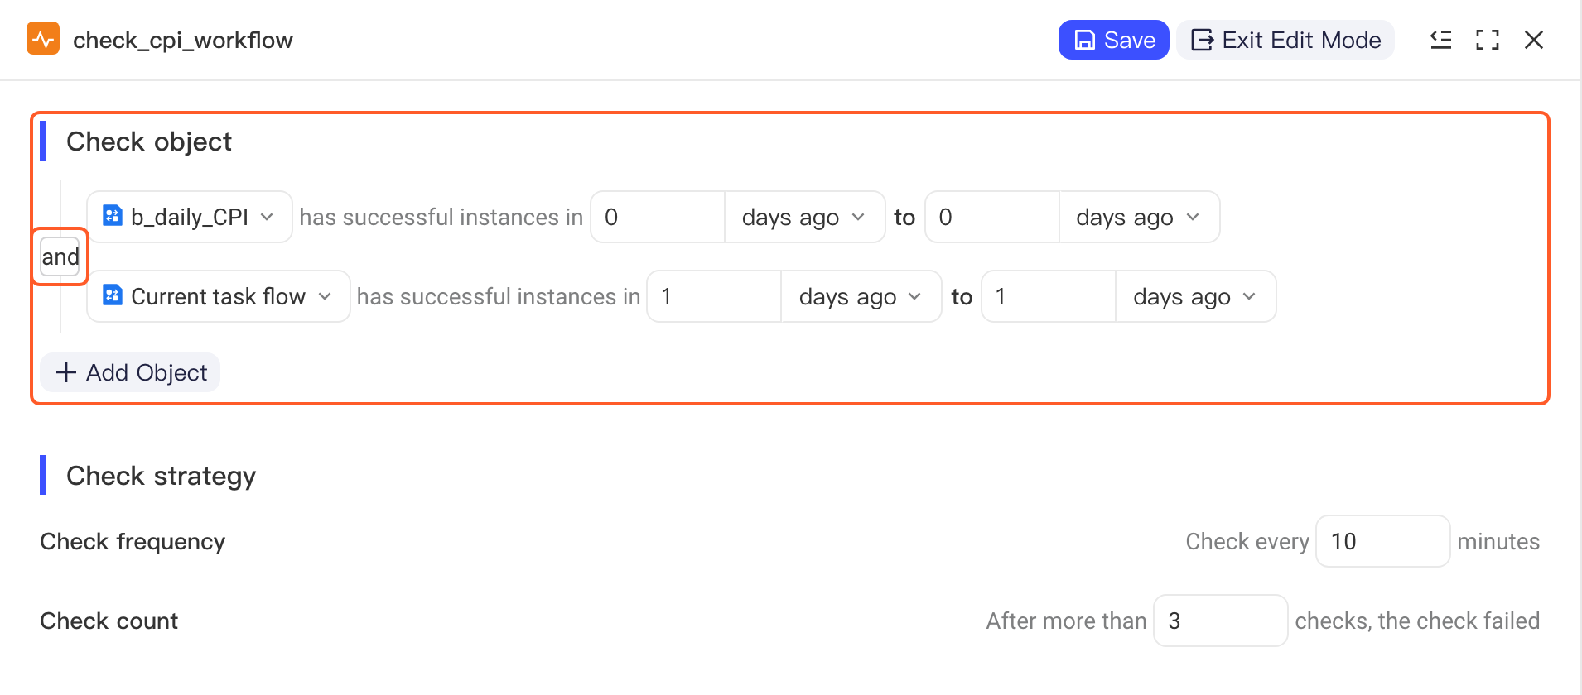1582x695 pixels.
Task: Click the check count threshold input field
Action: click(1221, 621)
